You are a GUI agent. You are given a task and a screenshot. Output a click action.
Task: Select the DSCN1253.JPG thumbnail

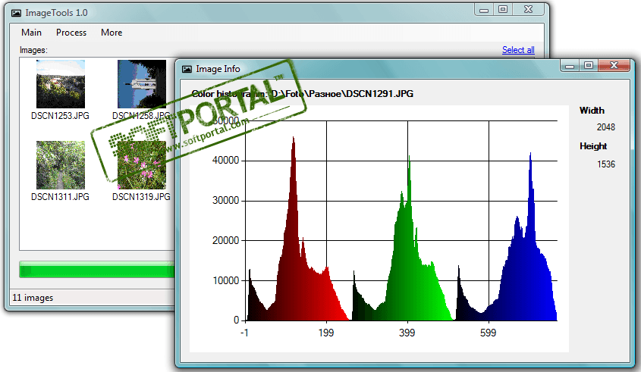click(x=61, y=84)
